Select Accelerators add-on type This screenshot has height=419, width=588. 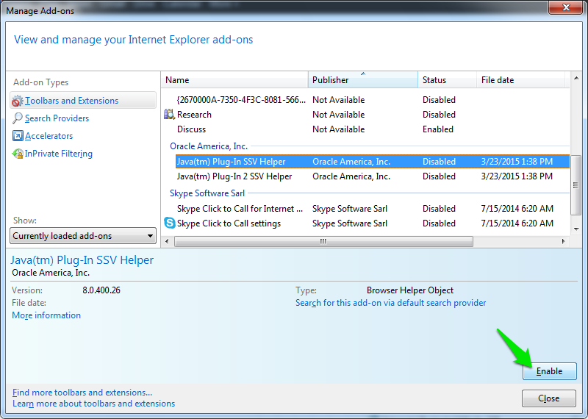[x=49, y=136]
